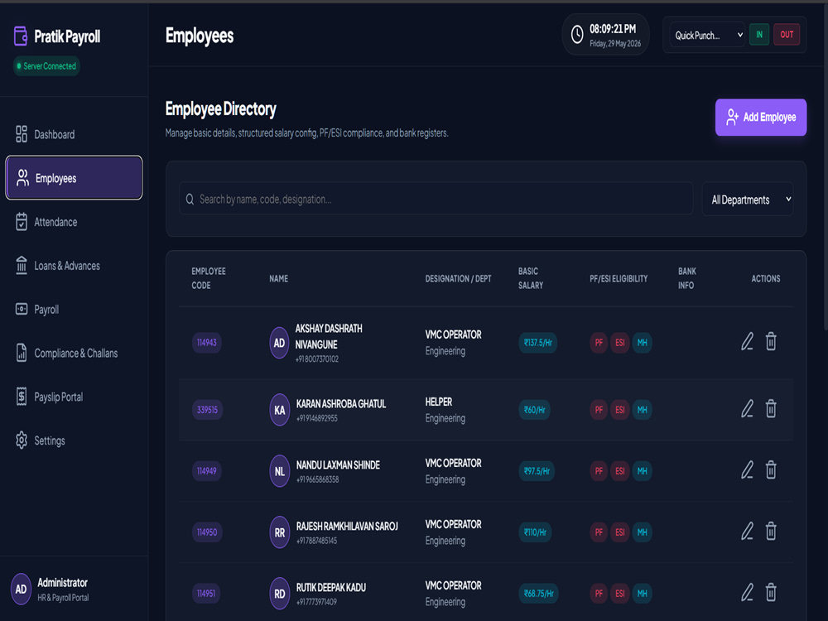
Task: Click the PF badge in Akshay's row
Action: 599,343
